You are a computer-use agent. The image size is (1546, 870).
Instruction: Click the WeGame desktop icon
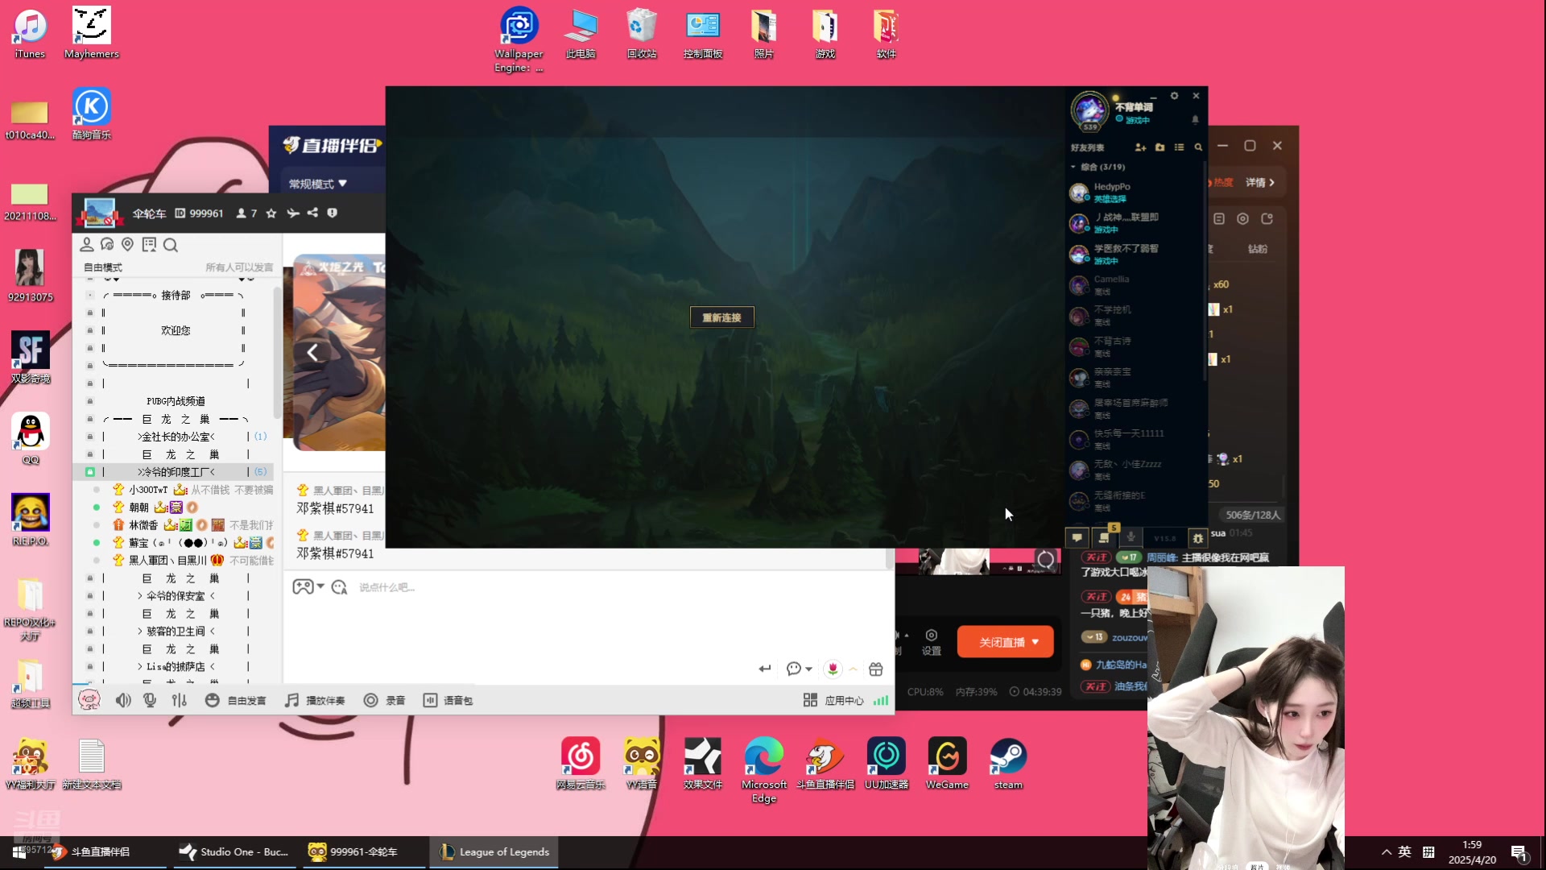[947, 764]
